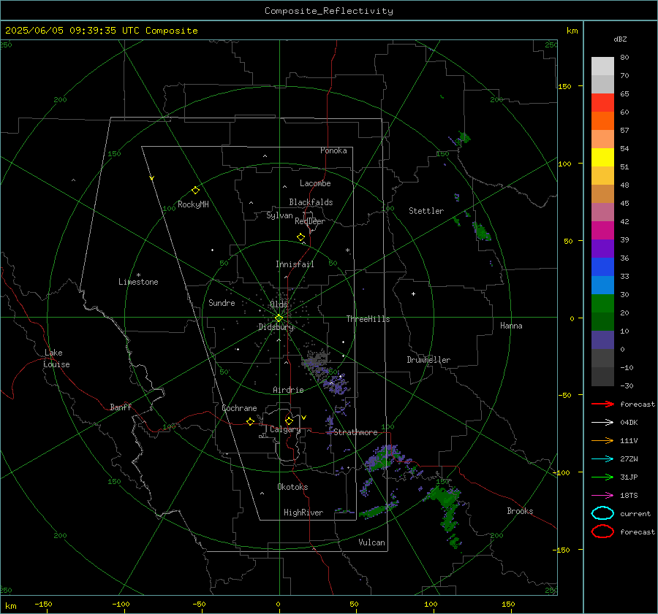
Task: Click the Airdrie city label
Action: pyautogui.click(x=288, y=390)
